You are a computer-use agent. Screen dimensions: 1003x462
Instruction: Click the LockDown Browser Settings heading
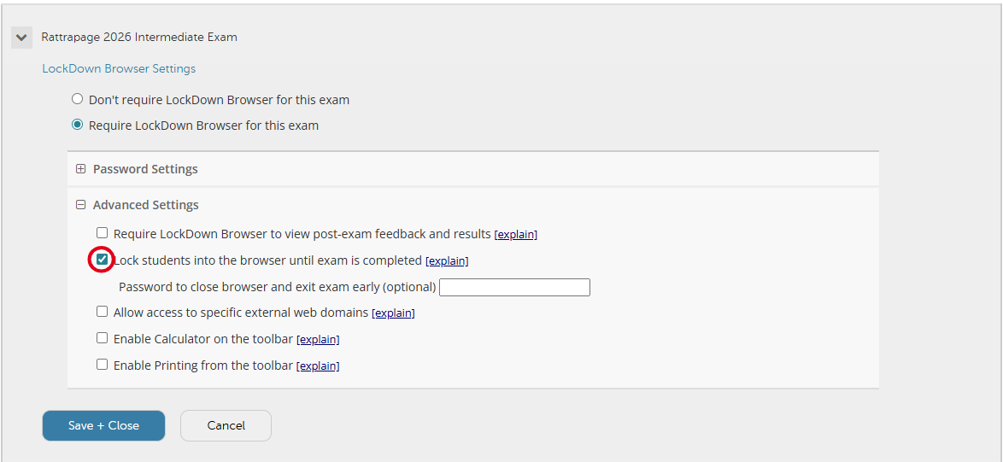coord(119,68)
